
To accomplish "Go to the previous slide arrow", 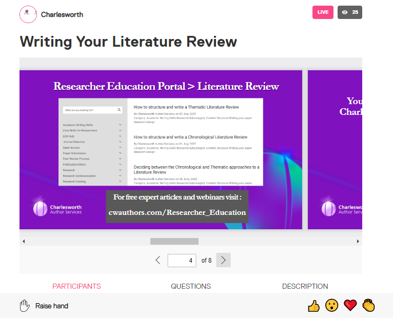I will [158, 260].
